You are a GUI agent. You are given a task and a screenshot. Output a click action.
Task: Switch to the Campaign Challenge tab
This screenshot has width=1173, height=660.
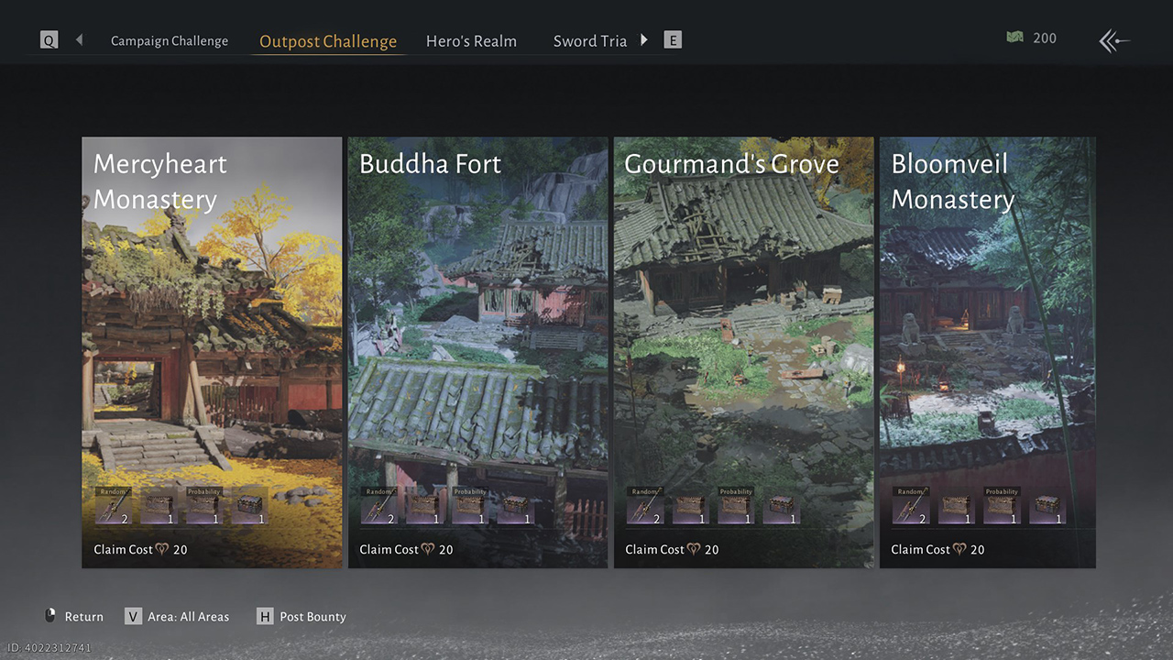pyautogui.click(x=170, y=41)
